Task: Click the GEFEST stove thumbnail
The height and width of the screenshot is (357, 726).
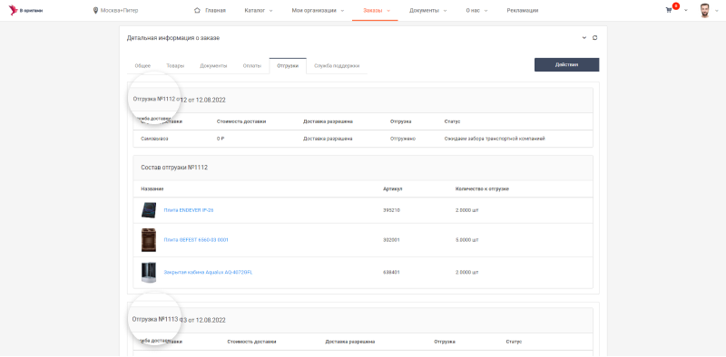Action: tap(149, 240)
